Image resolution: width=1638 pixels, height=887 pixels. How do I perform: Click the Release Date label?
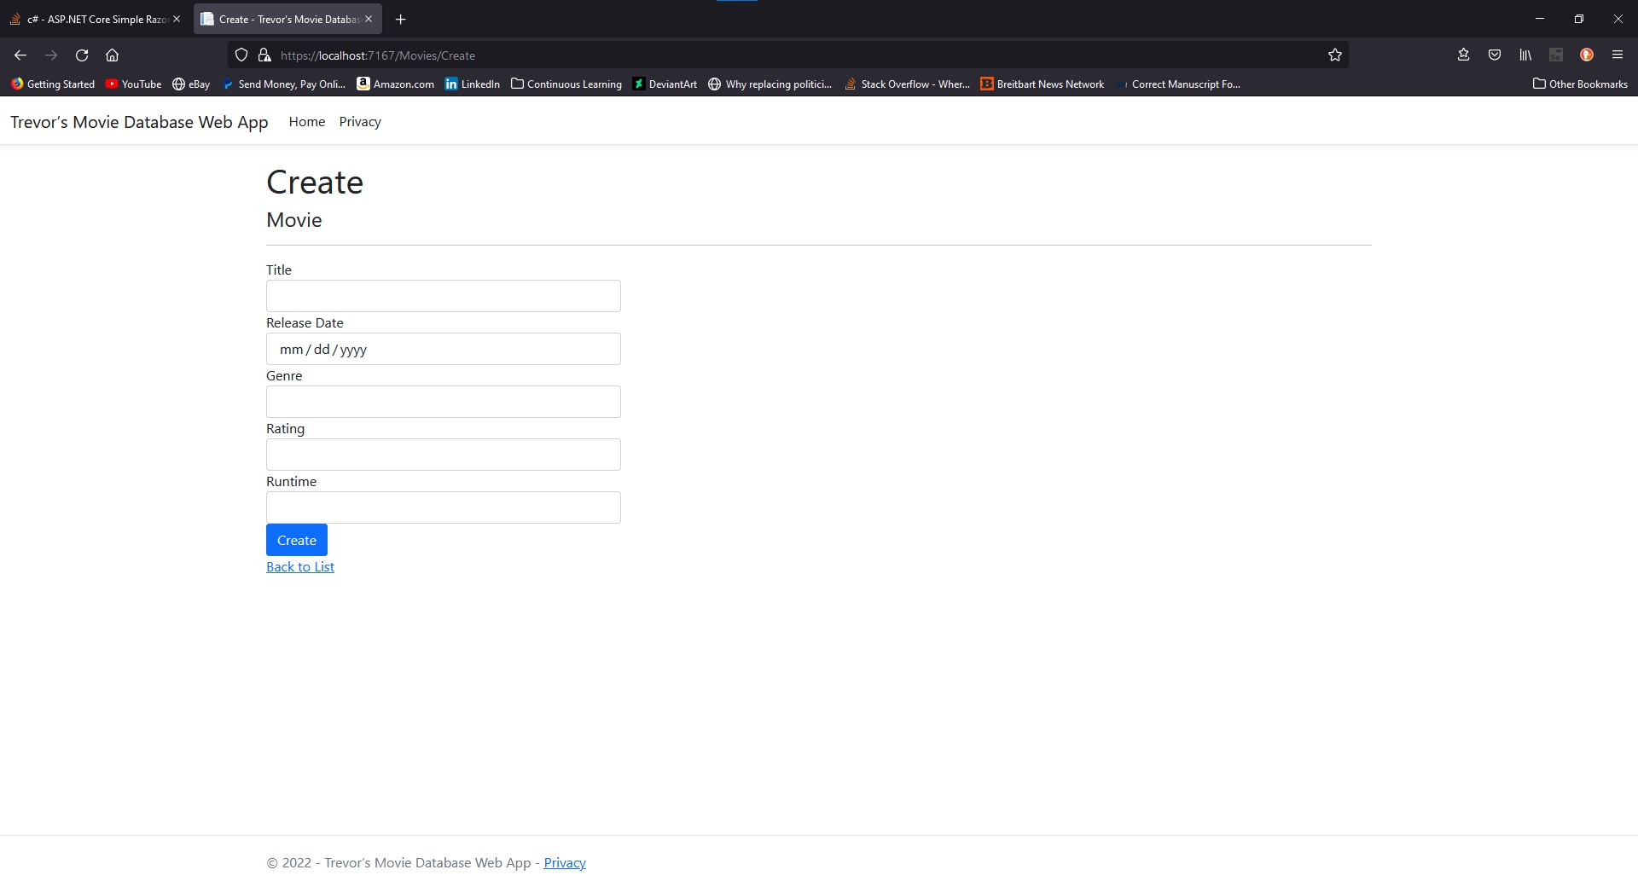pyautogui.click(x=305, y=323)
